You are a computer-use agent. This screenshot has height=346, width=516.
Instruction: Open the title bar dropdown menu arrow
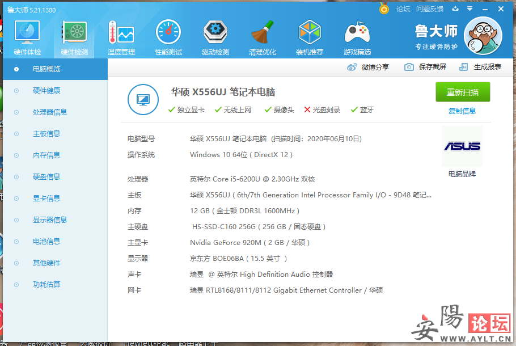pyautogui.click(x=470, y=9)
